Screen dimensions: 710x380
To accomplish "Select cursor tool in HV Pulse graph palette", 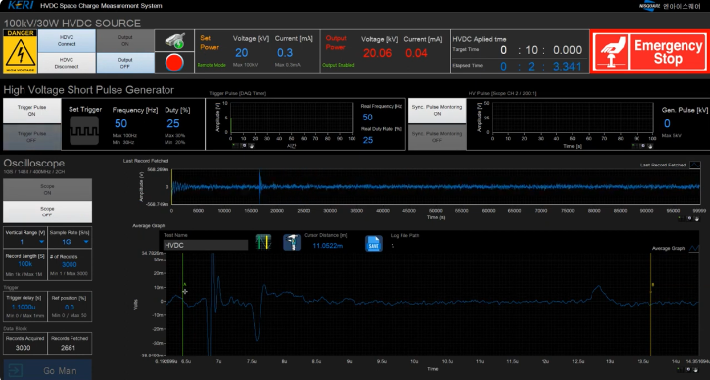I will click(x=635, y=146).
